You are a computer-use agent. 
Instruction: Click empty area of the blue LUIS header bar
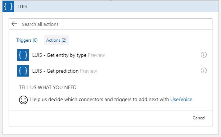[121, 6]
